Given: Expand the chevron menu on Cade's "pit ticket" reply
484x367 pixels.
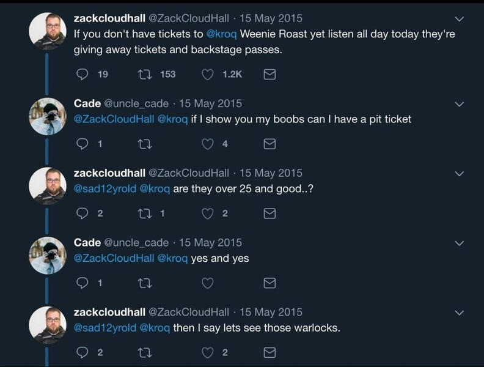Looking at the screenshot, I should [x=460, y=104].
